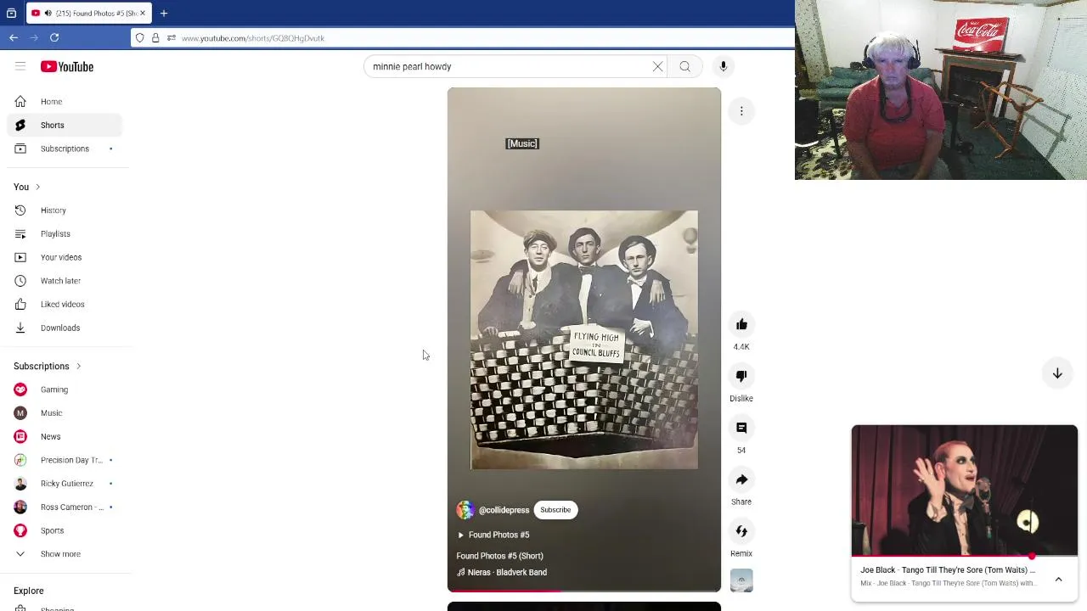
Task: Open the Nieras Bladverk Band sound link
Action: 502,572
